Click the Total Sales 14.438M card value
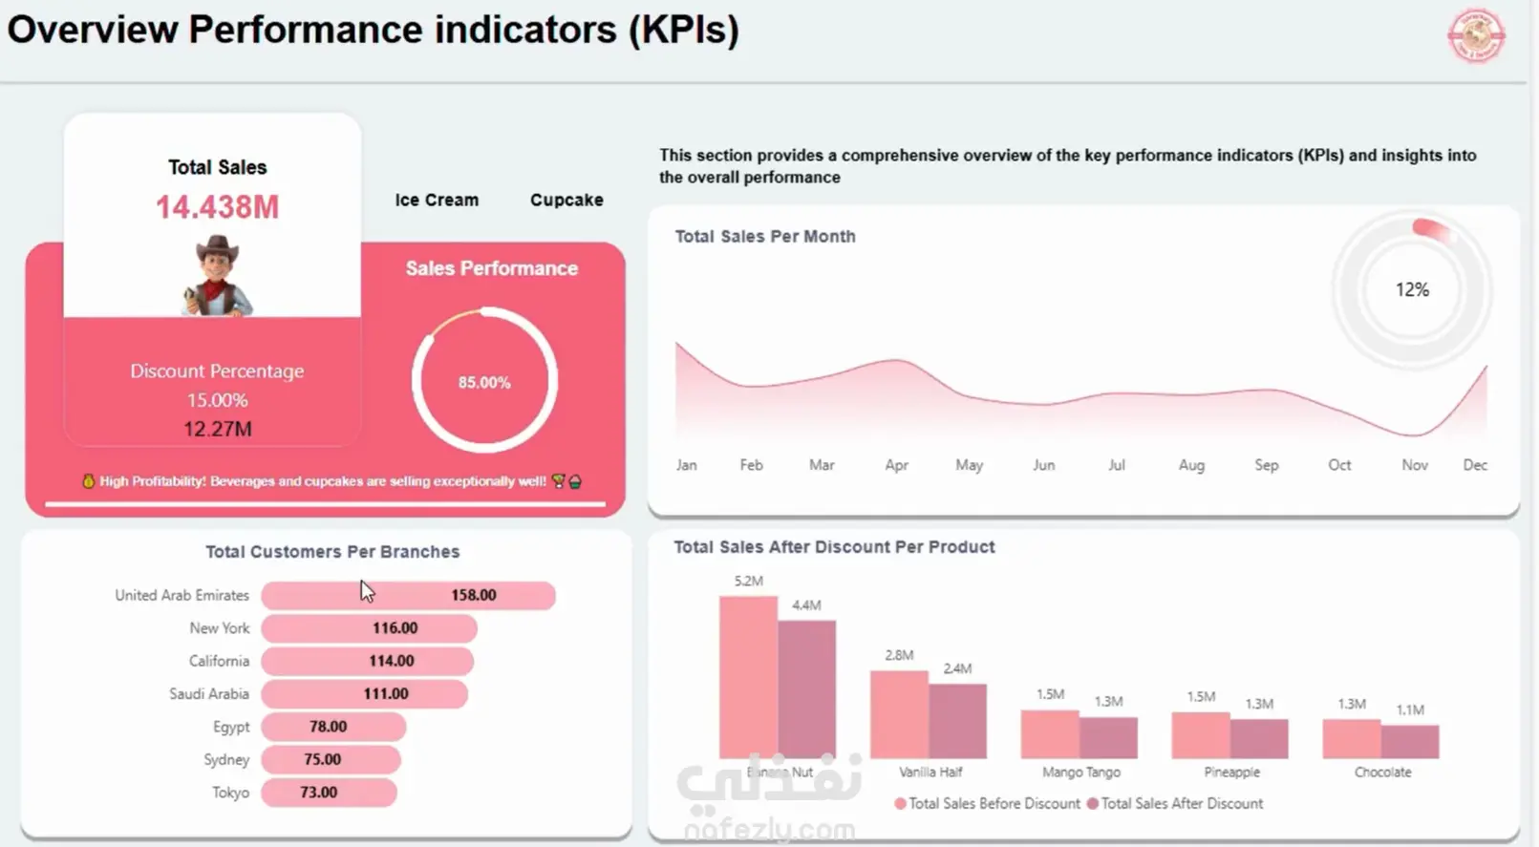Image resolution: width=1539 pixels, height=847 pixels. click(218, 207)
